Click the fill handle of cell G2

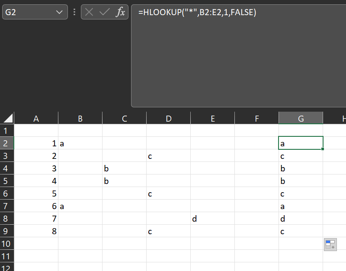[x=323, y=149]
